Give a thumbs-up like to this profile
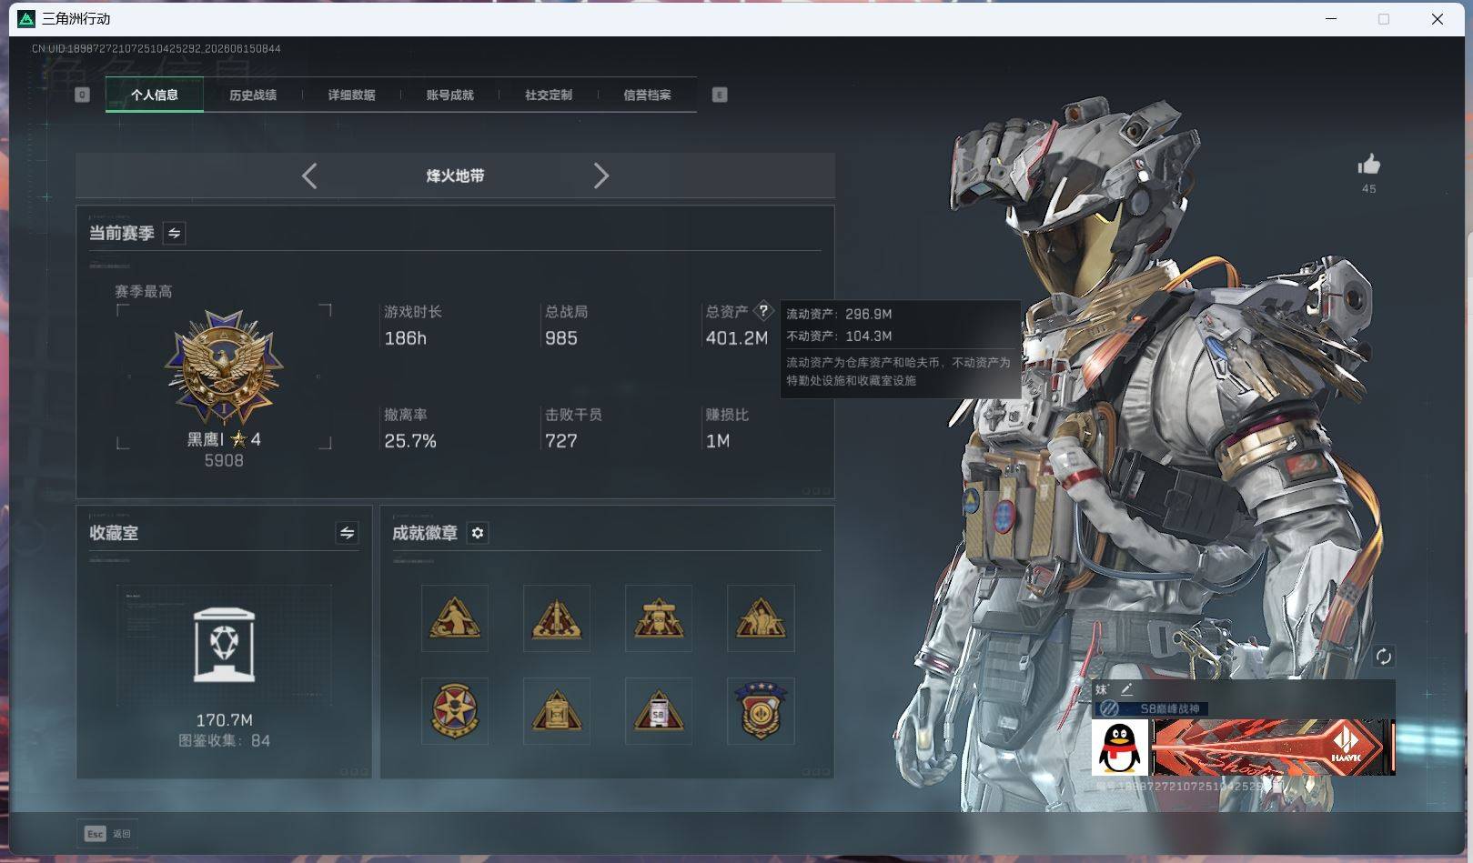The image size is (1473, 863). coord(1368,165)
